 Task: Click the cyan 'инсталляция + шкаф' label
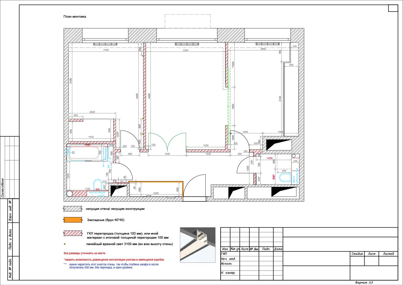(97, 194)
